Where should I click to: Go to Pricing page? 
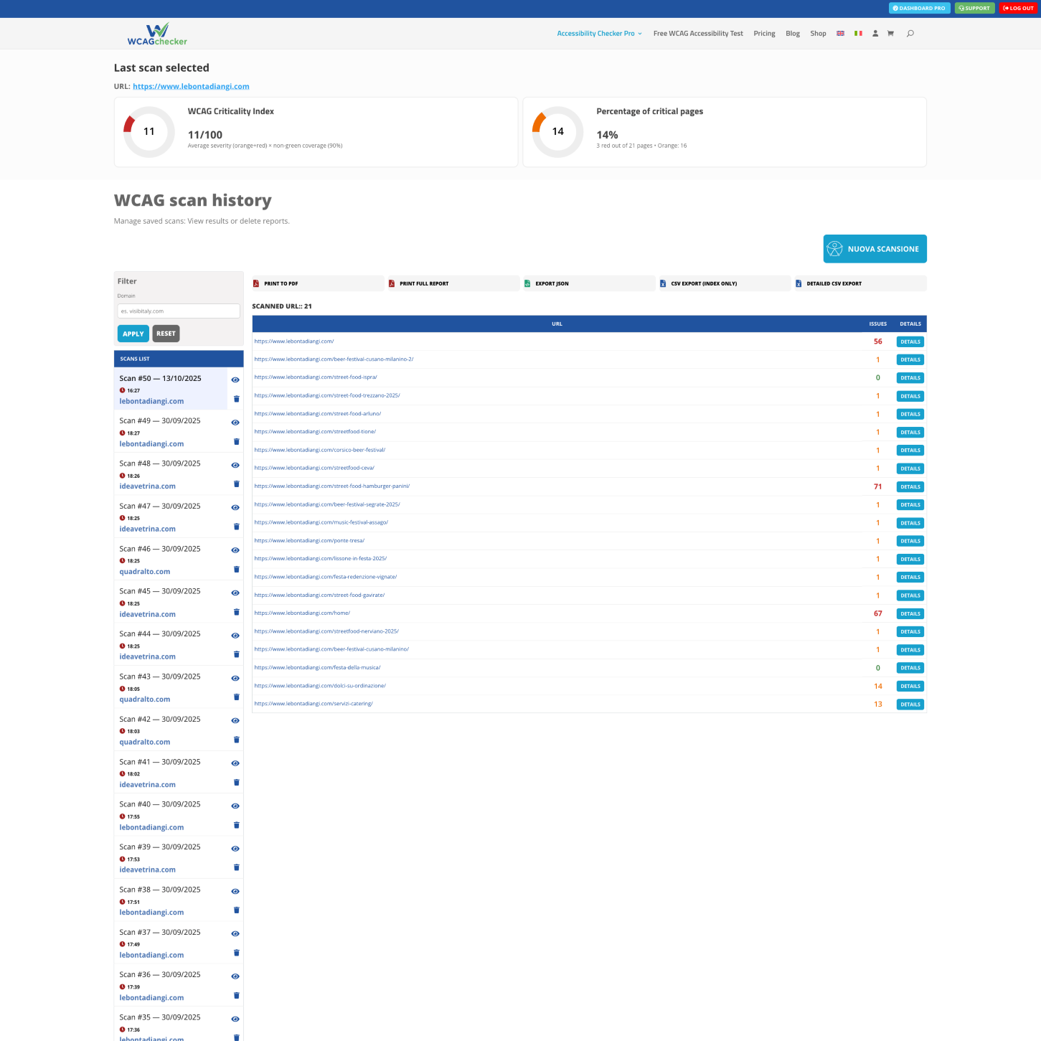pyautogui.click(x=764, y=34)
